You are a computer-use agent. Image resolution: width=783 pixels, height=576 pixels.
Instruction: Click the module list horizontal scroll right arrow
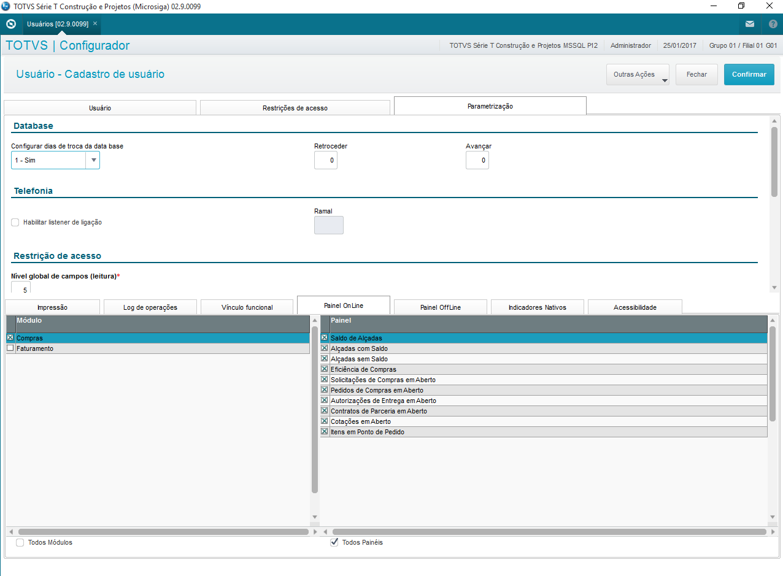tap(315, 532)
